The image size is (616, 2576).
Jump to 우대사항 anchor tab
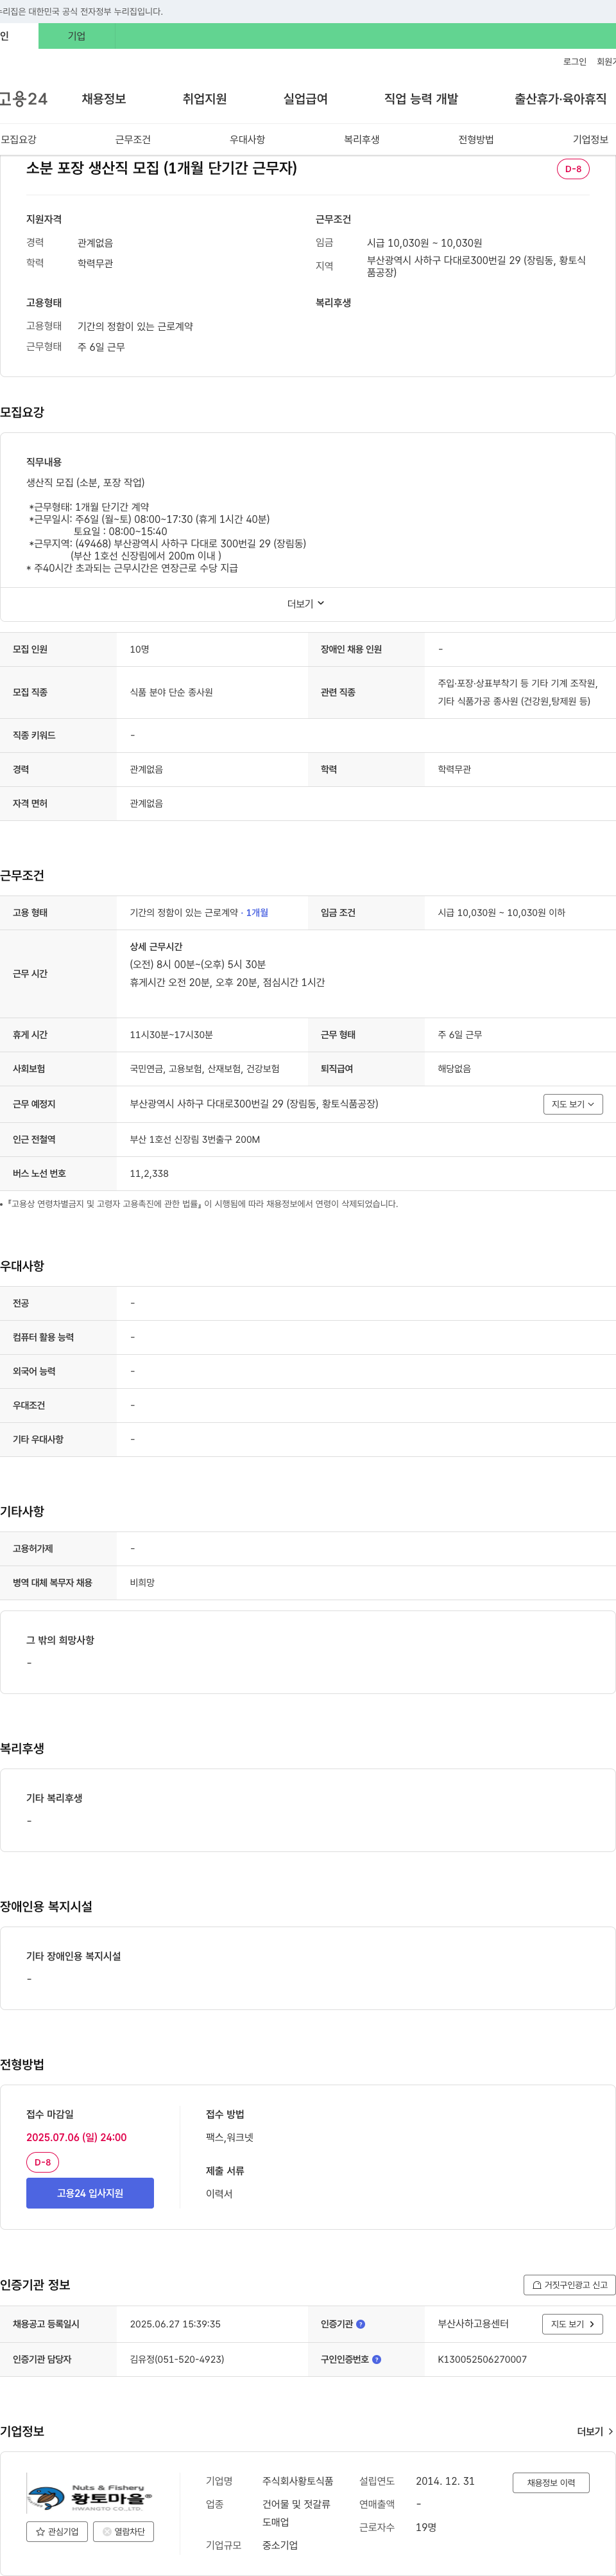point(248,139)
